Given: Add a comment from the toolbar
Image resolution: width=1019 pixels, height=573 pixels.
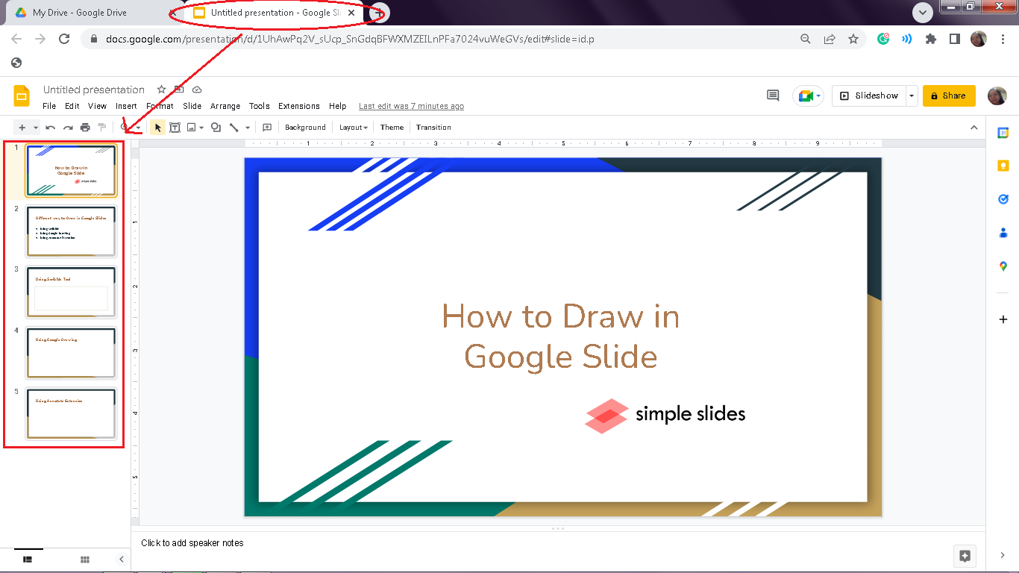Looking at the screenshot, I should [x=267, y=128].
